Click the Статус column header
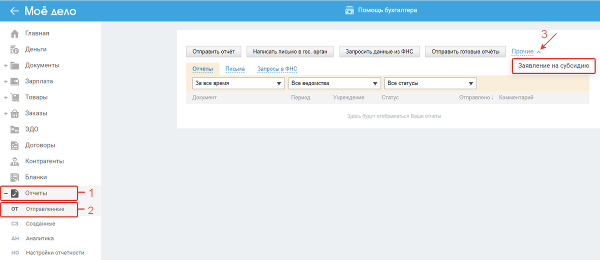The height and width of the screenshot is (260, 600). click(x=390, y=97)
